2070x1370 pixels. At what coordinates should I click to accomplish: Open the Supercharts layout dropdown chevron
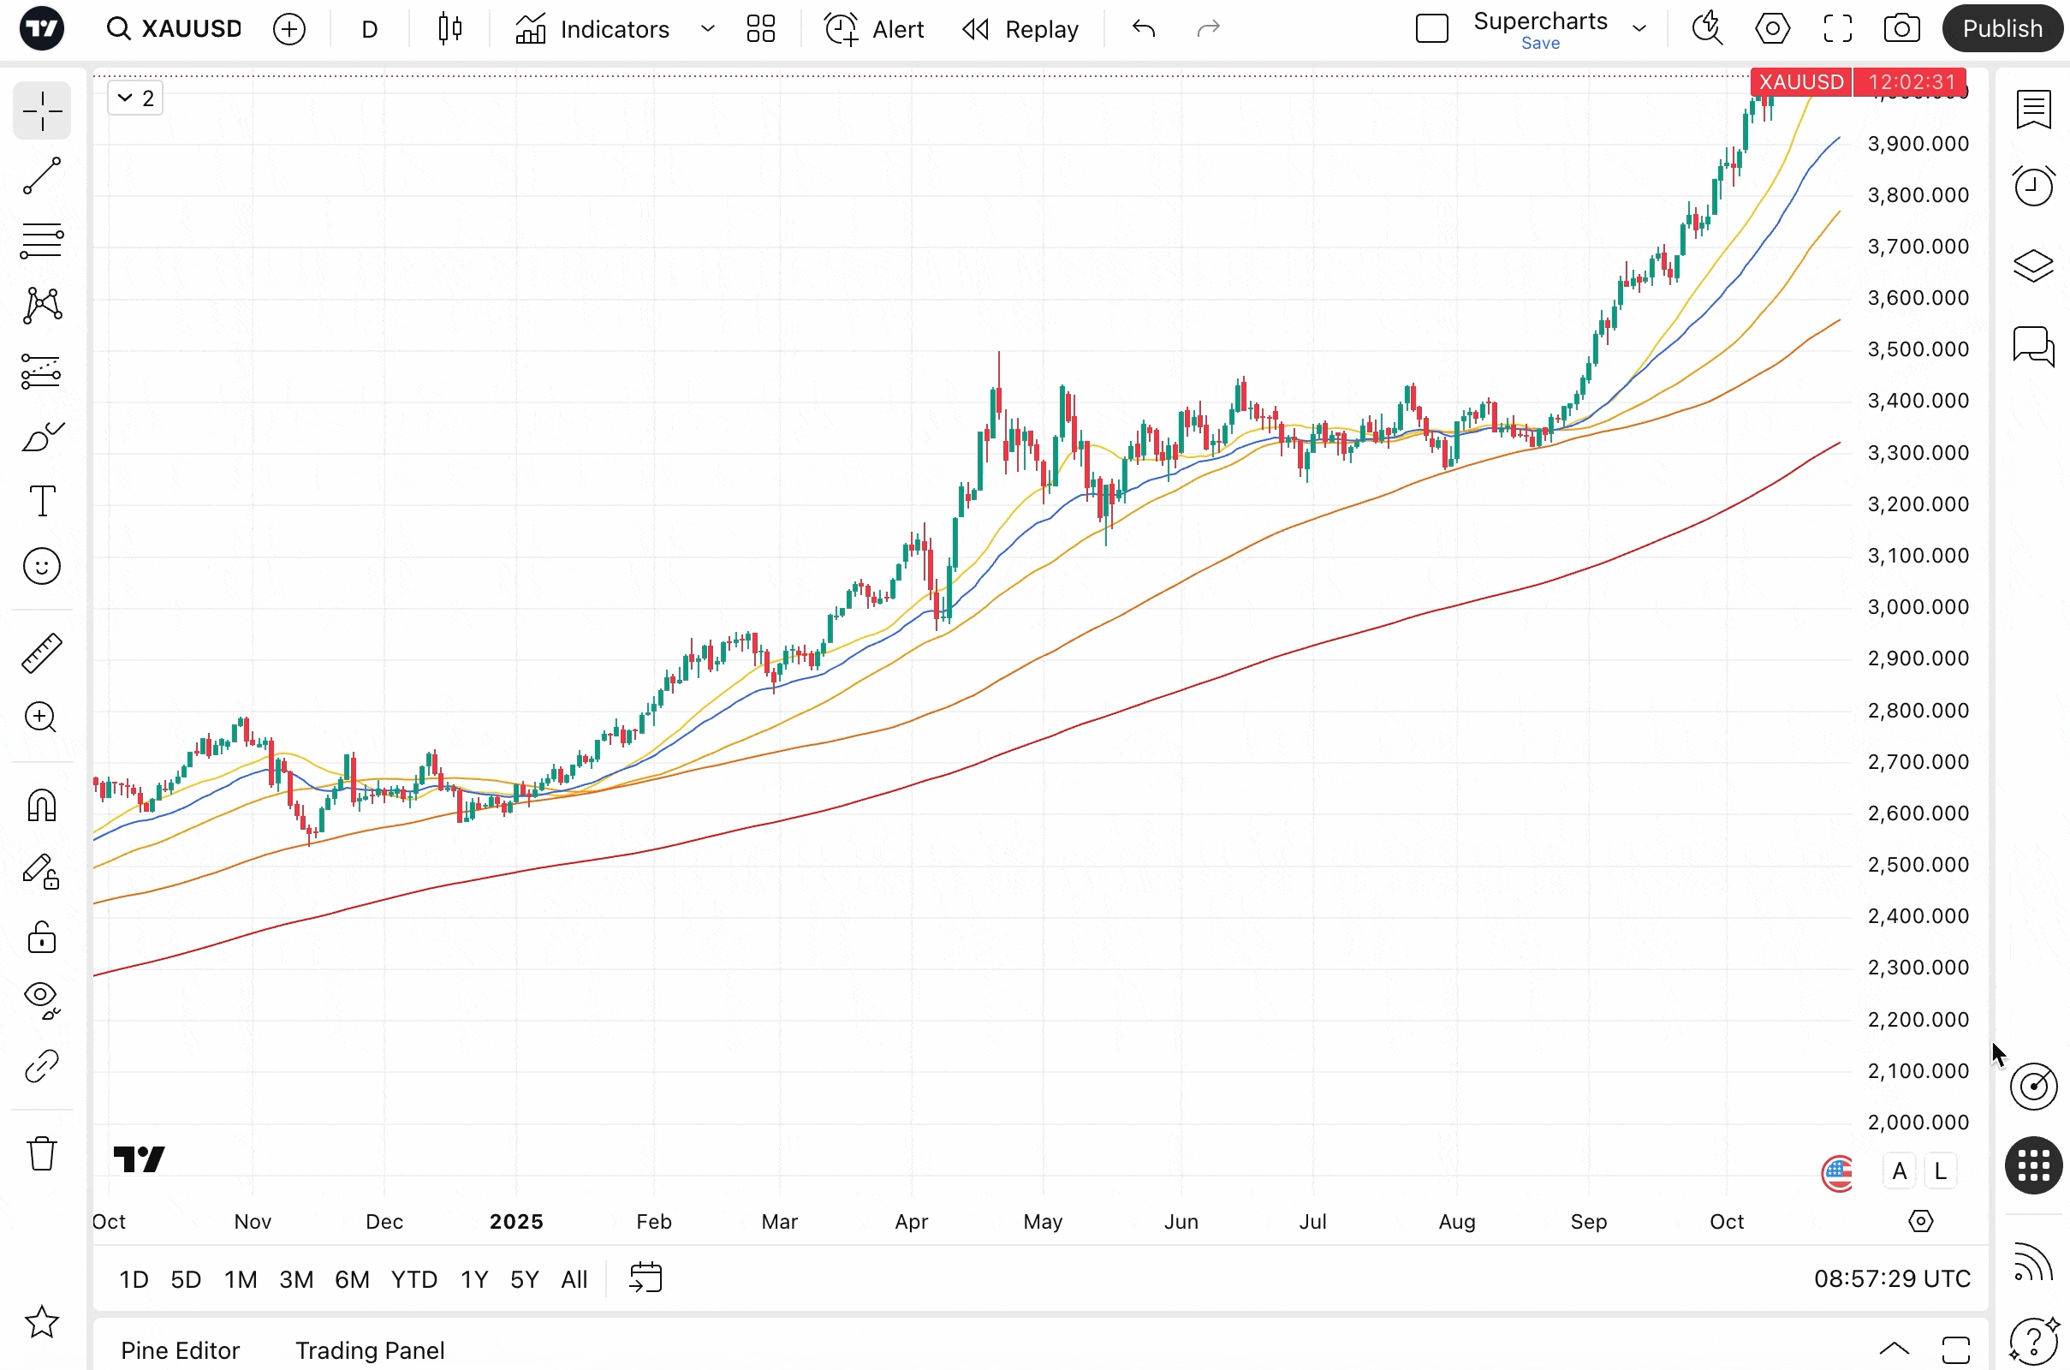1639,29
